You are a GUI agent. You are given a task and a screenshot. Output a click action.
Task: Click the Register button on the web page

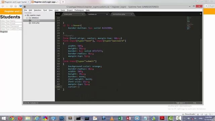pos(4,32)
